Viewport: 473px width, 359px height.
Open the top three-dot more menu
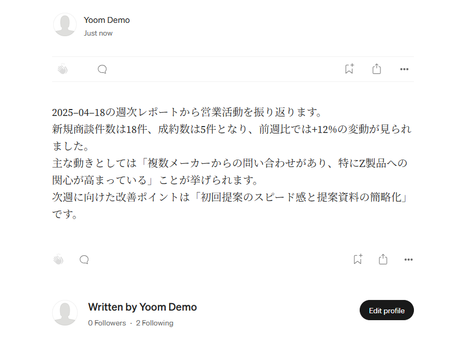pyautogui.click(x=404, y=69)
